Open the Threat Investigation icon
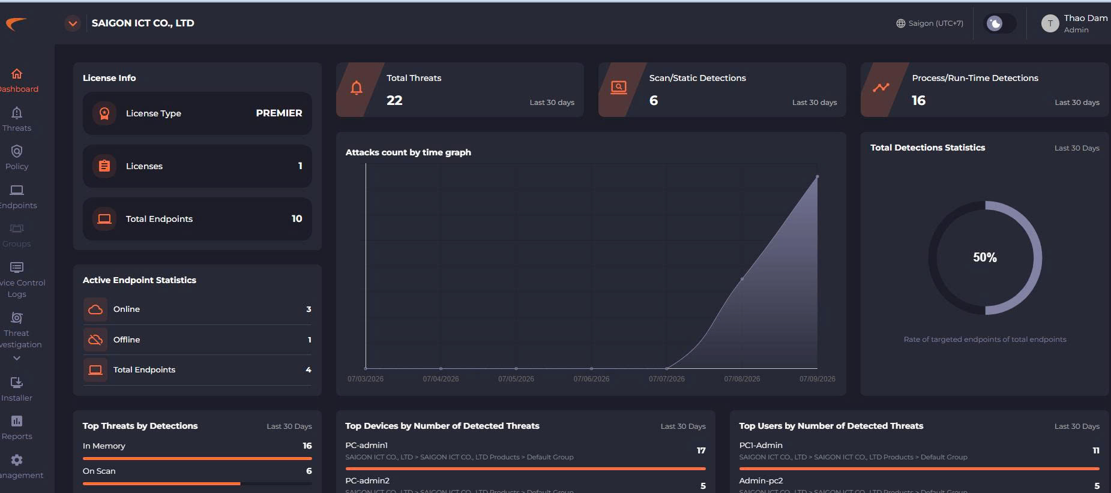The height and width of the screenshot is (493, 1111). (17, 318)
